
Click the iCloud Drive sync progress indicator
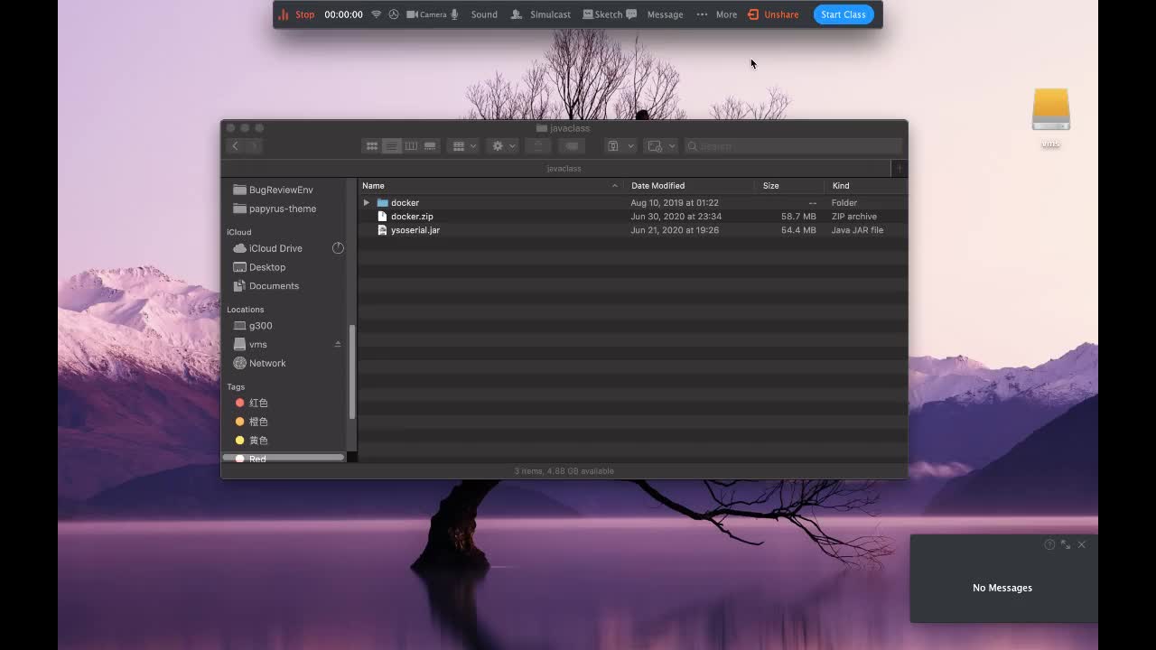(x=338, y=248)
